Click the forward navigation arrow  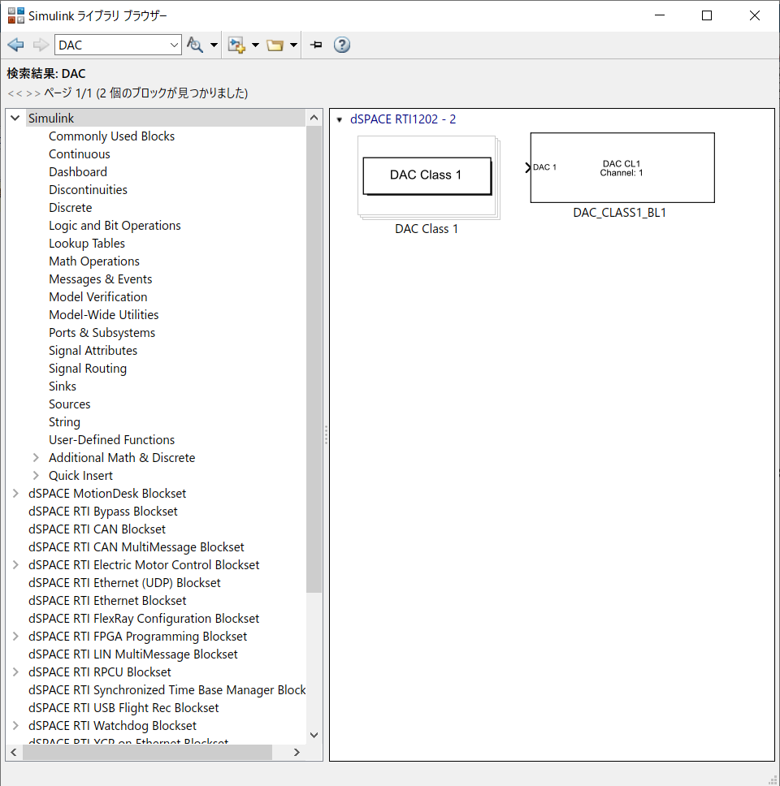39,45
